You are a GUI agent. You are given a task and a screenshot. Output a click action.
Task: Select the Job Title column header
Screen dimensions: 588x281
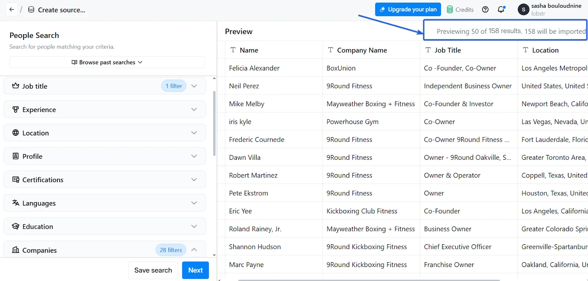pos(469,50)
